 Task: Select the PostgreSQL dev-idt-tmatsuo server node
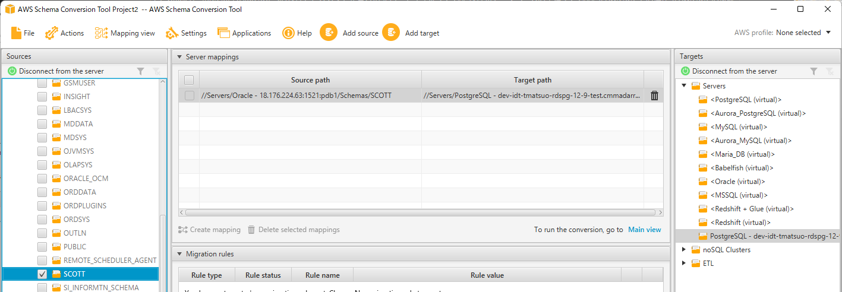[759, 236]
